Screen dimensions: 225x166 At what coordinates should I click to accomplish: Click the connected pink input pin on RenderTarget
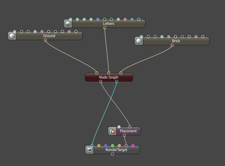tap(126, 146)
